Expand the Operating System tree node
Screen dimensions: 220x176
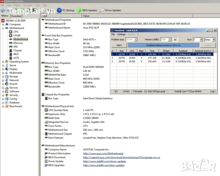(3, 62)
